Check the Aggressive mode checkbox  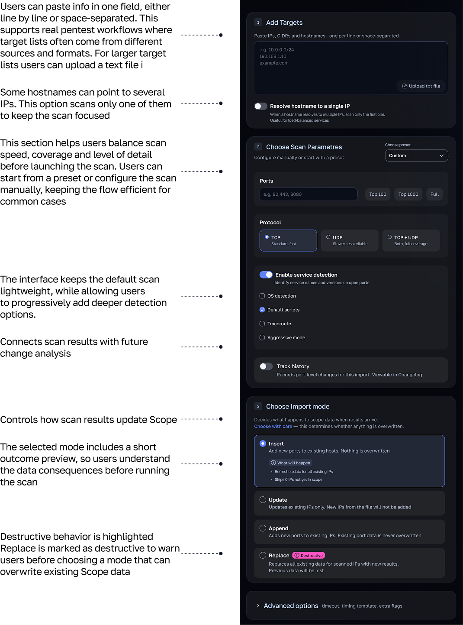[262, 337]
